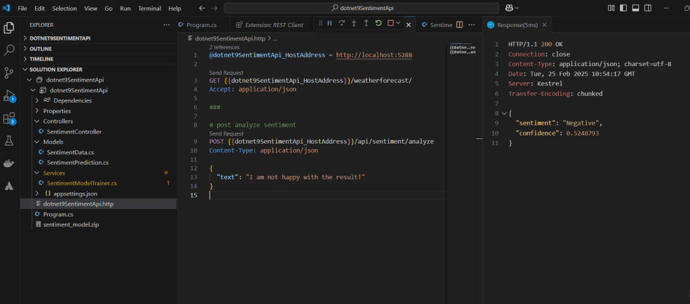Click Step Into in debug toolbar

click(x=354, y=24)
